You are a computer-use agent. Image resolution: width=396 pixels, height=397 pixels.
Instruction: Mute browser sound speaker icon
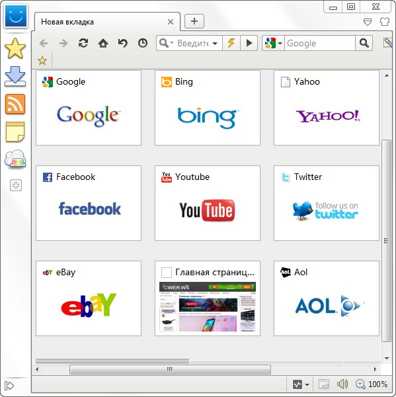[x=342, y=384]
